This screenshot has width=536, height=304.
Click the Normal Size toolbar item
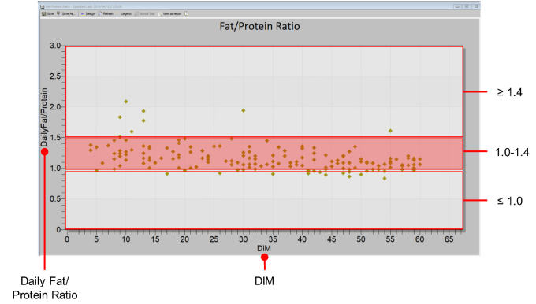(144, 14)
